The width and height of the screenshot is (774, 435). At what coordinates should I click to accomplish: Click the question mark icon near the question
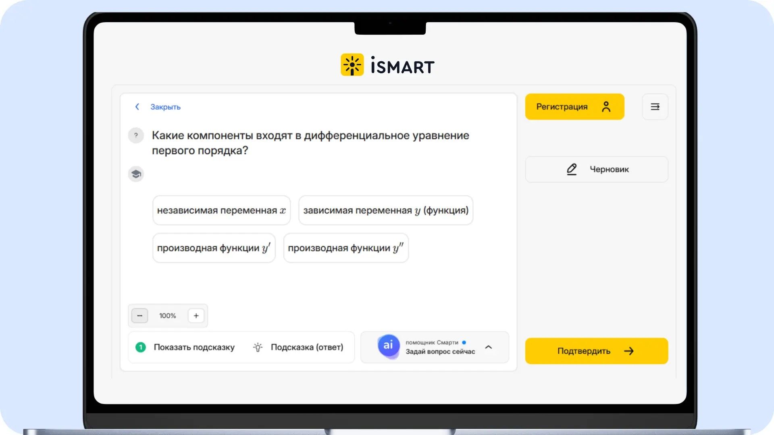[x=136, y=135]
